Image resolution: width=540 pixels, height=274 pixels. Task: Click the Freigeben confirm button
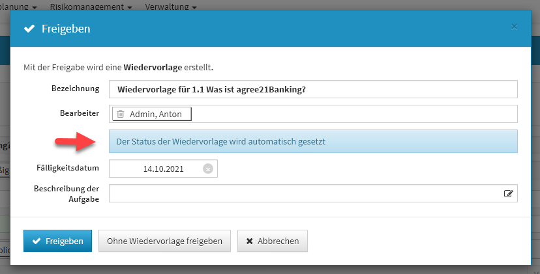pyautogui.click(x=57, y=241)
